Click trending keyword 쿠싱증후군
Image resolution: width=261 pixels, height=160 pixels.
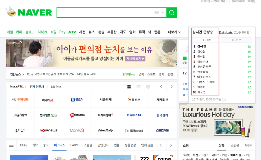204,67
